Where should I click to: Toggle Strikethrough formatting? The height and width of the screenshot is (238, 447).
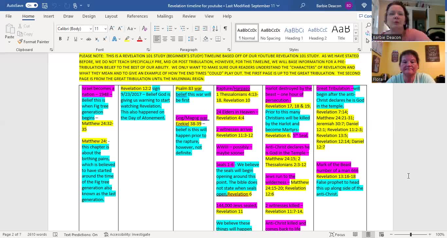(89, 39)
